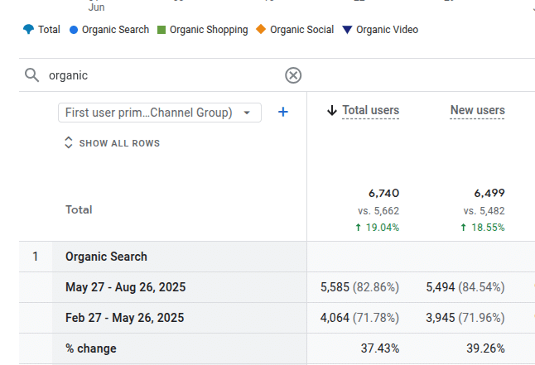Screen dimensions: 535x365
Task: Click the Organic Video navy legend triangle
Action: coord(347,30)
